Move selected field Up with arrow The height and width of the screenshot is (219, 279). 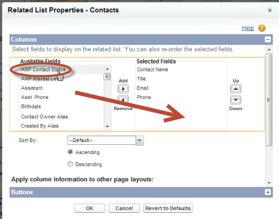(236, 89)
